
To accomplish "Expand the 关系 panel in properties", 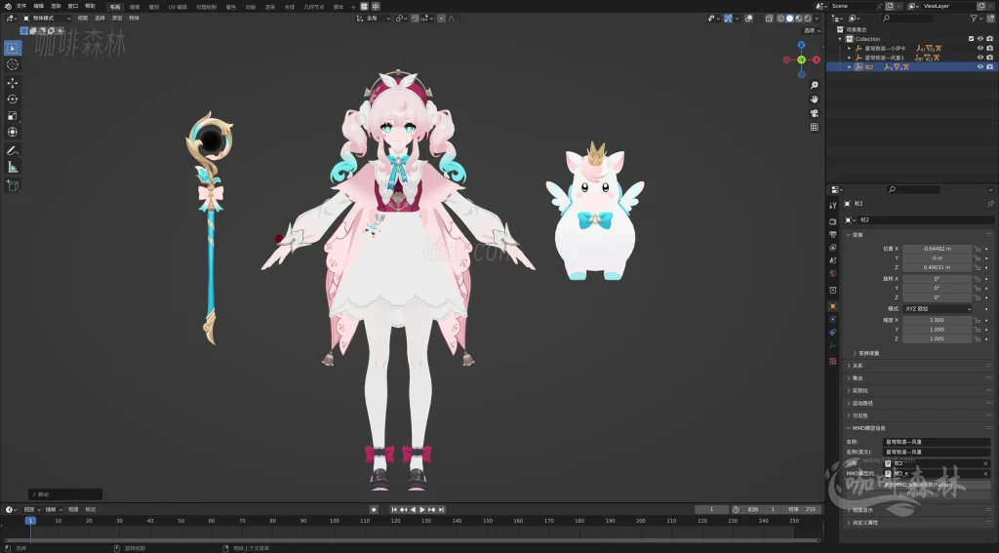I will point(858,366).
